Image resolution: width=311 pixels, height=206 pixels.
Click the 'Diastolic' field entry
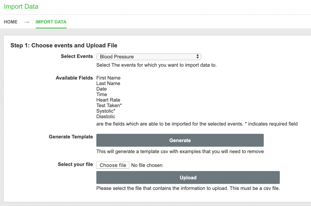point(106,117)
